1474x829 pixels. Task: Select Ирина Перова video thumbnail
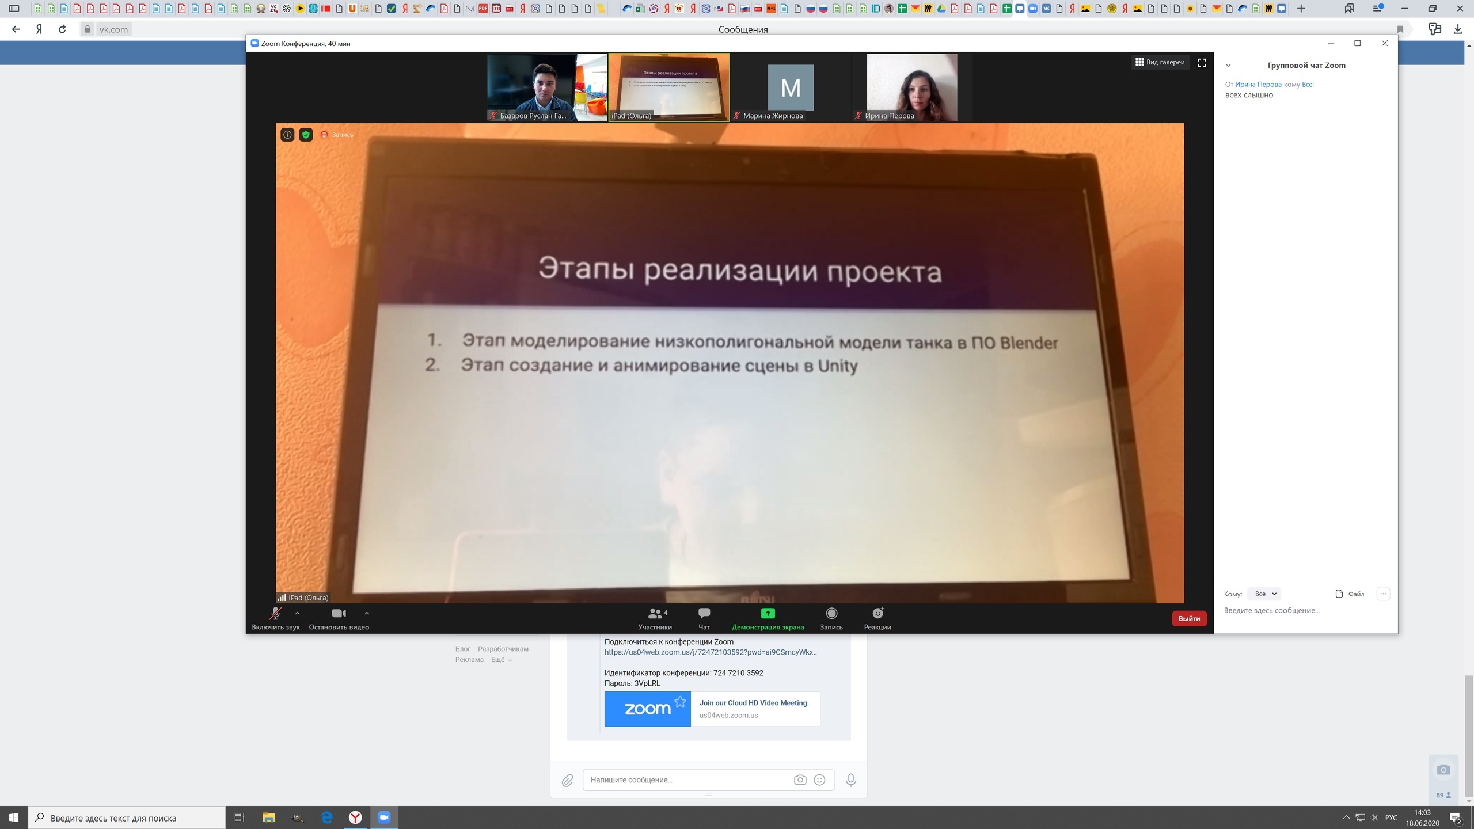[x=912, y=88]
